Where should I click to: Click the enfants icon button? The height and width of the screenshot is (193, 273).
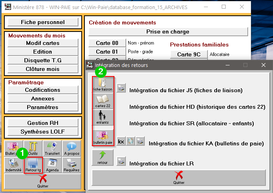click(103, 118)
